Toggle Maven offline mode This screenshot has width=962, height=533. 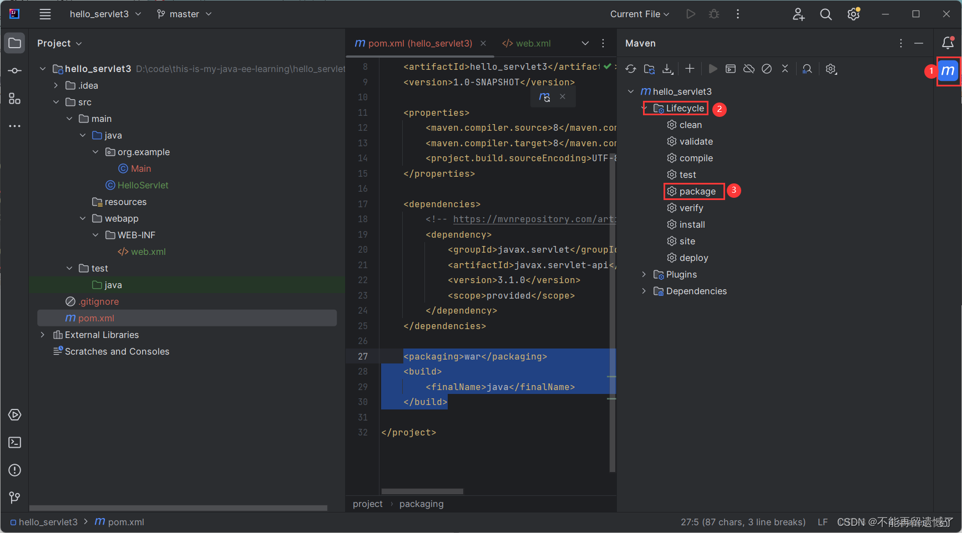tap(749, 69)
